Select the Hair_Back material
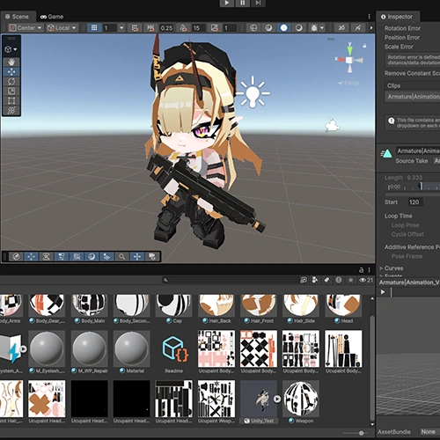 (x=216, y=309)
